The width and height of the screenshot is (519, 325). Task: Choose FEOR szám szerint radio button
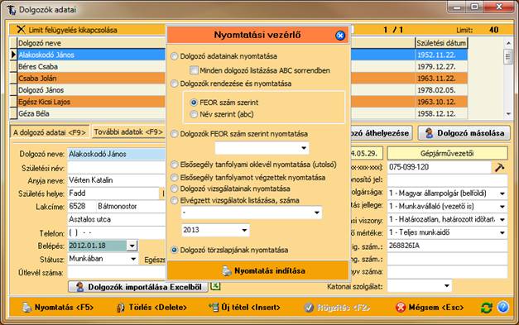(194, 103)
